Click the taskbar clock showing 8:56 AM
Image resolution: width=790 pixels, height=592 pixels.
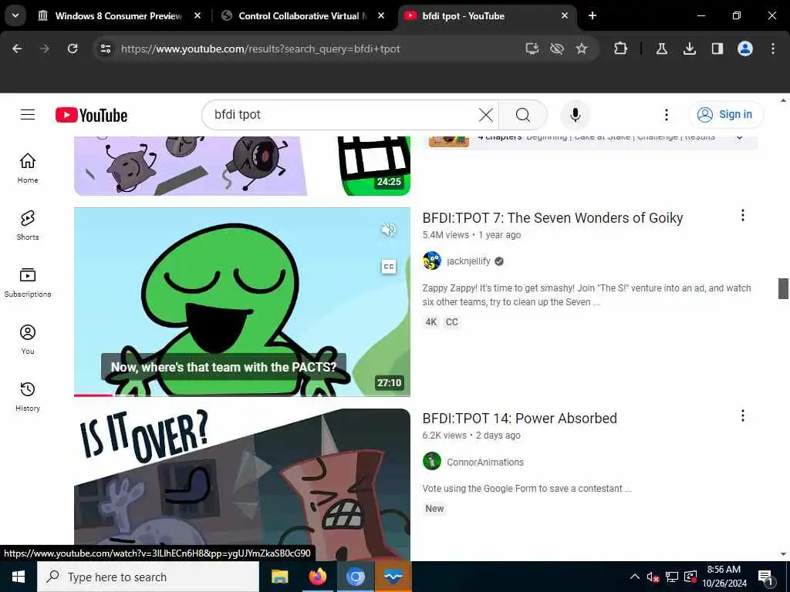coord(724,577)
